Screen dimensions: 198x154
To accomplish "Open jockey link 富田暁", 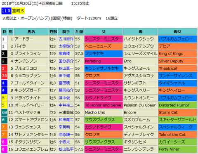I will [x=64, y=83].
